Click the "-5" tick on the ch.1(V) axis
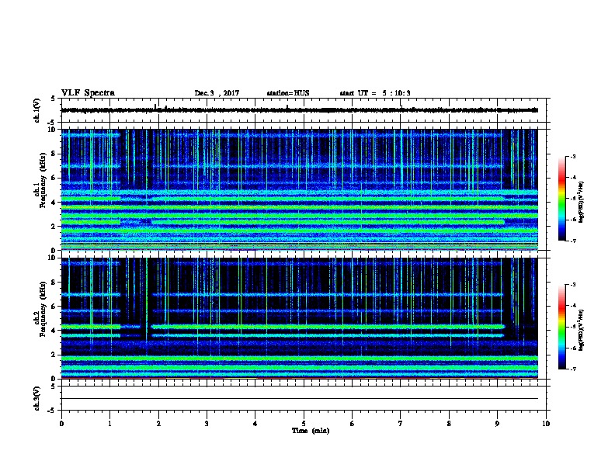615x475 pixels. click(x=52, y=123)
